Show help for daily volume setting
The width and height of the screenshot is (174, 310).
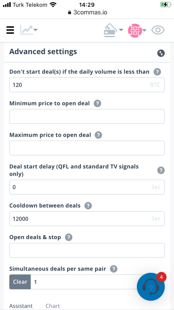pos(157,72)
